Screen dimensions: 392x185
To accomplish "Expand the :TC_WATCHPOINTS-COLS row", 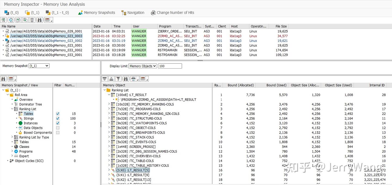I will (109, 123).
